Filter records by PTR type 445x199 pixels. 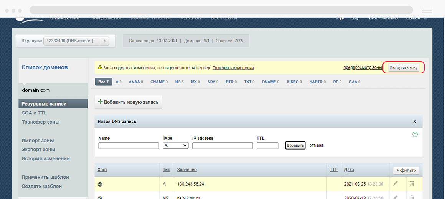231,82
